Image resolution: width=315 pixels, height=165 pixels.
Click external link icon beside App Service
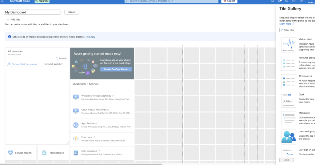pyautogui.click(x=96, y=123)
